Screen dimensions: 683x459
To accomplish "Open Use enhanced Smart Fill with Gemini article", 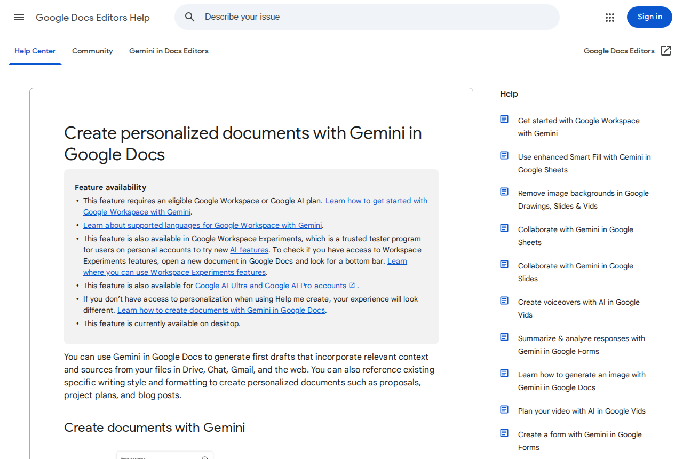I will [584, 163].
